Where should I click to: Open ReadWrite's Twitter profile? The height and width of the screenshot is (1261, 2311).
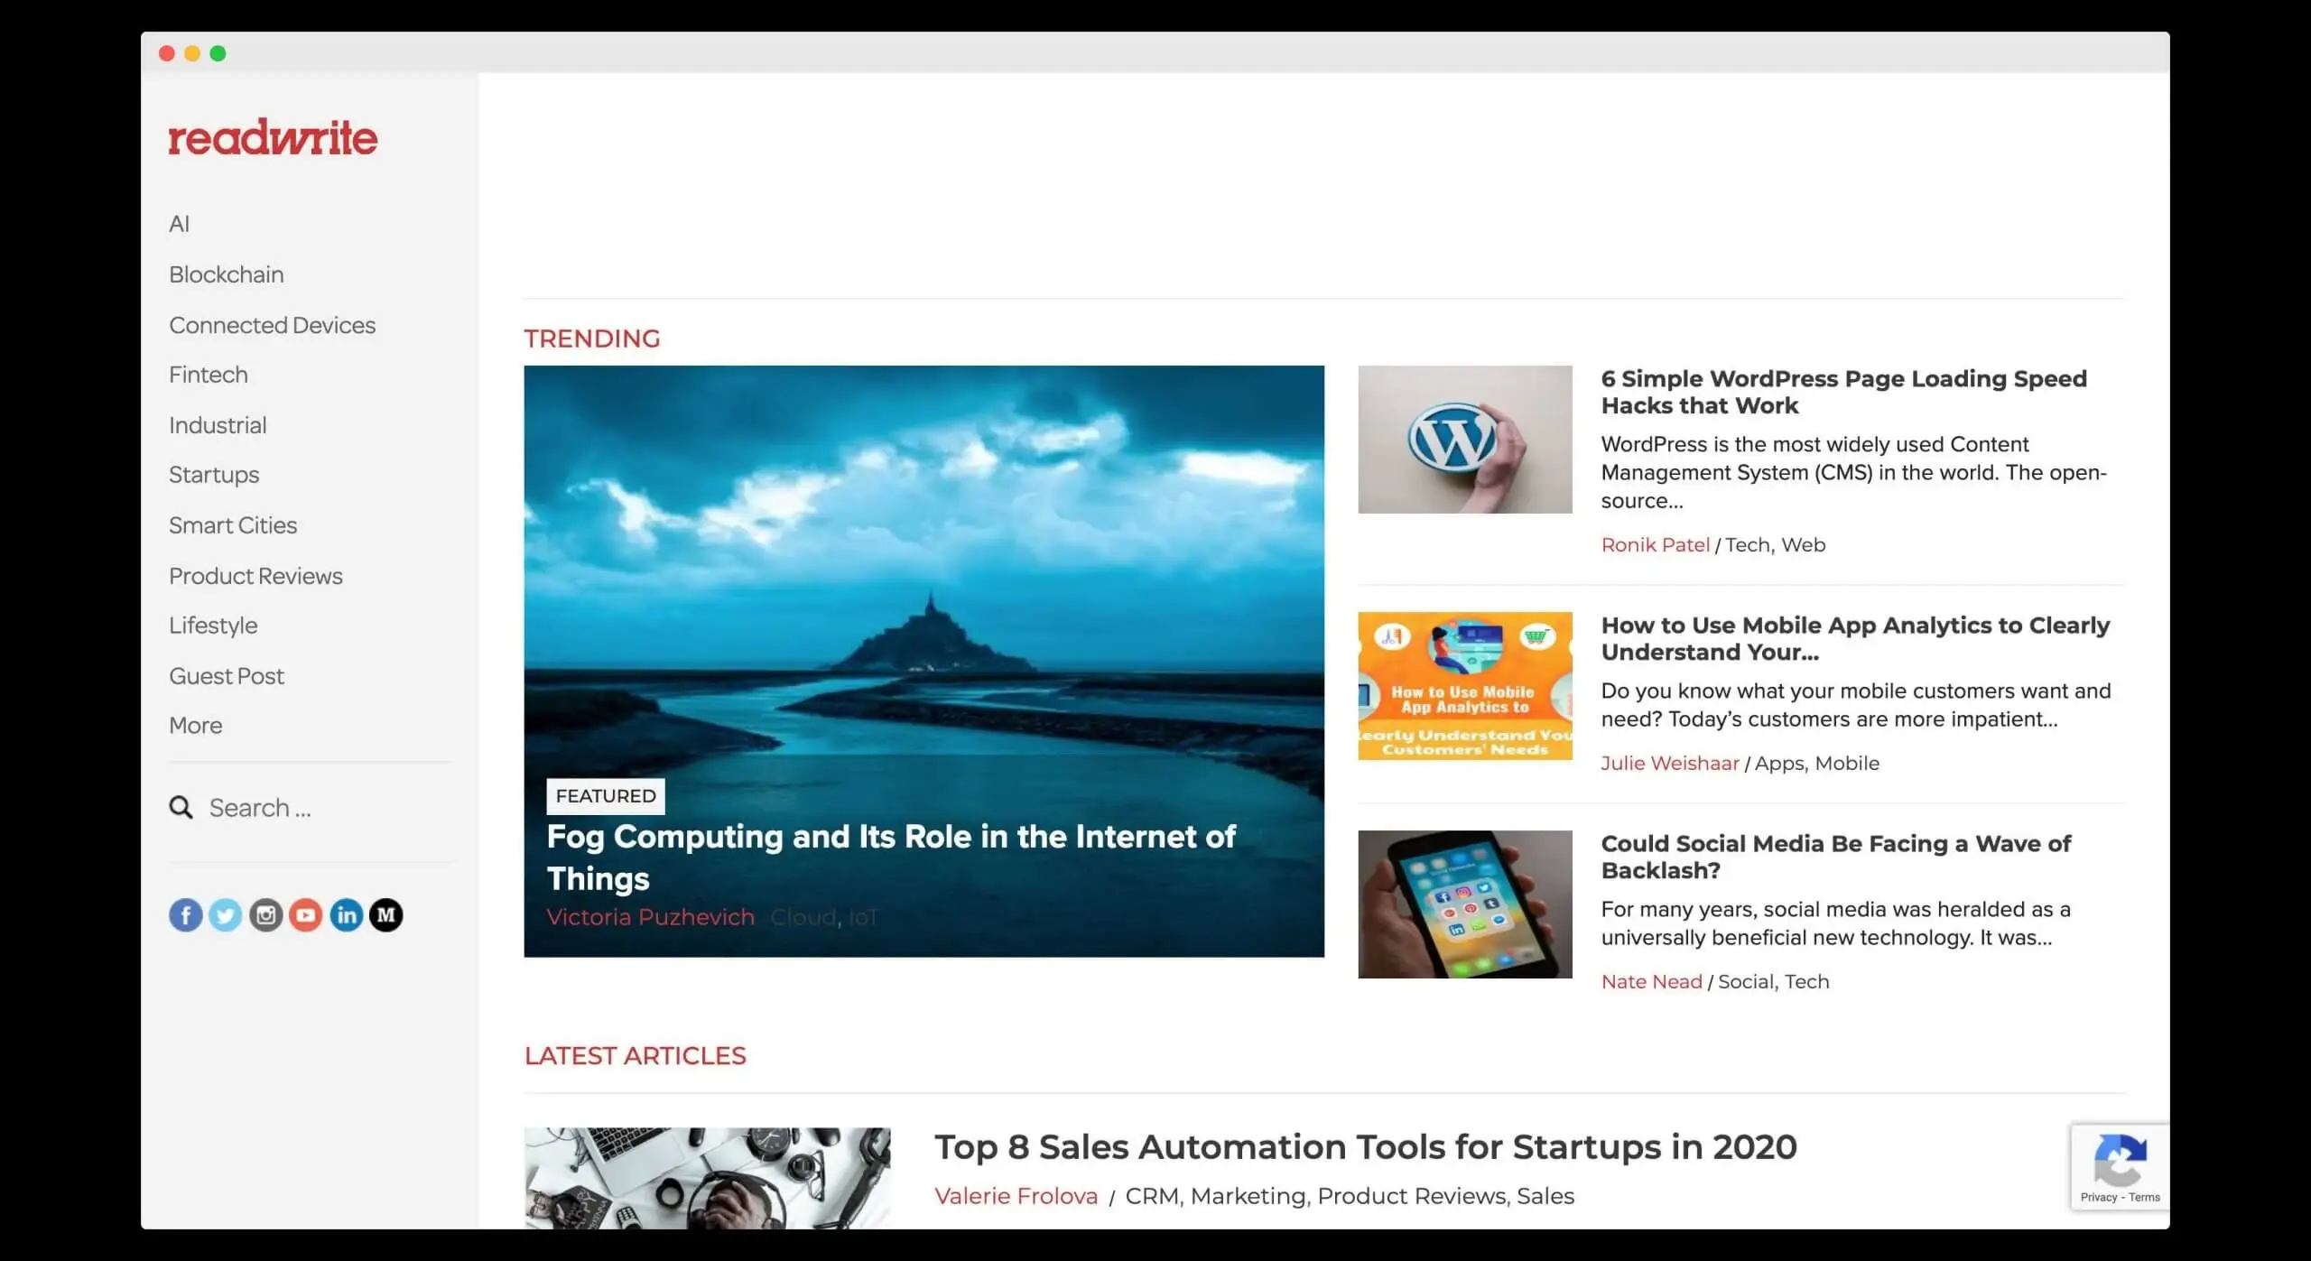[226, 914]
